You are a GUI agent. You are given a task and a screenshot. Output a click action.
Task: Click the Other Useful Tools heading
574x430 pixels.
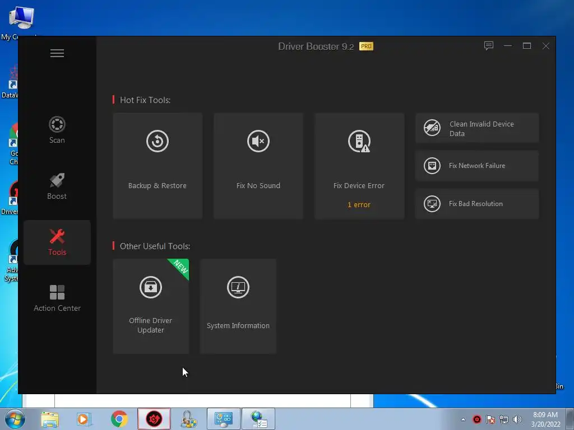point(155,246)
